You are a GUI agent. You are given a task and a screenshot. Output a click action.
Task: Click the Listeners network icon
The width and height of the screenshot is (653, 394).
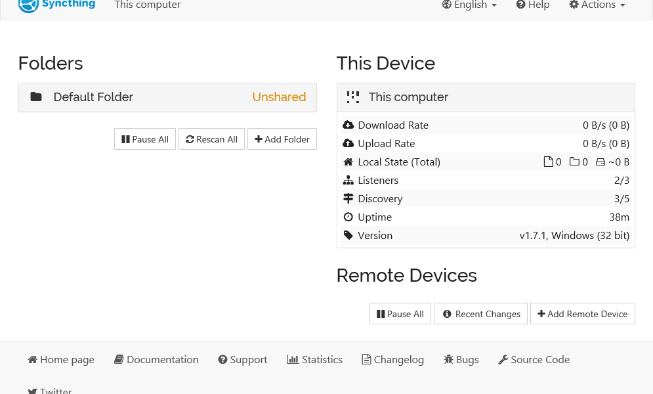tap(348, 181)
